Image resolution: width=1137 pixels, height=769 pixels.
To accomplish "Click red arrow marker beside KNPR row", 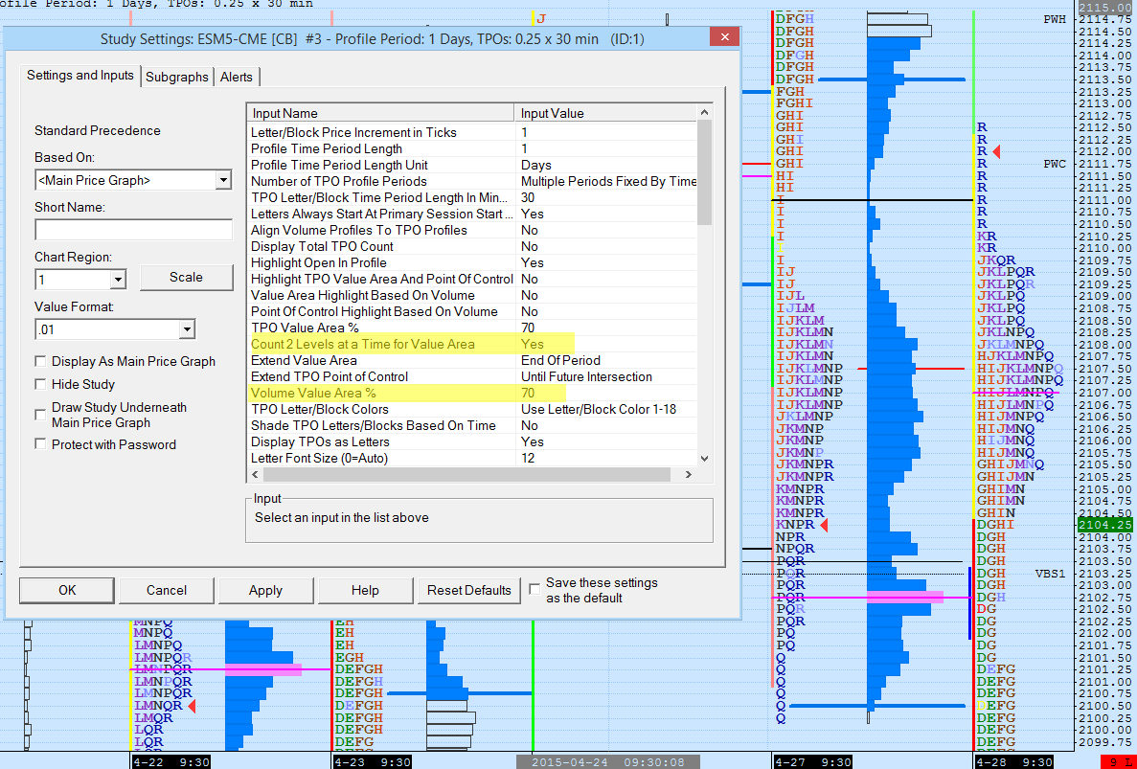I will 822,525.
